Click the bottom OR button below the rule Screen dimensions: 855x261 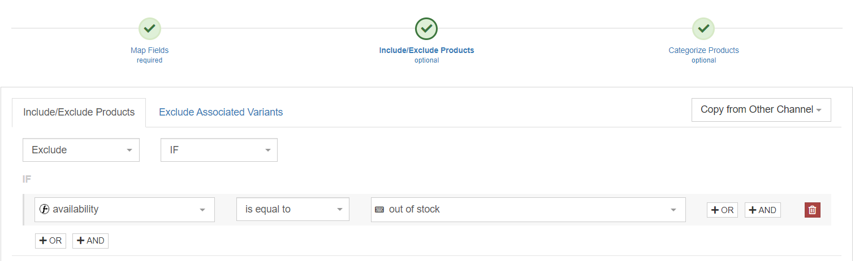50,241
